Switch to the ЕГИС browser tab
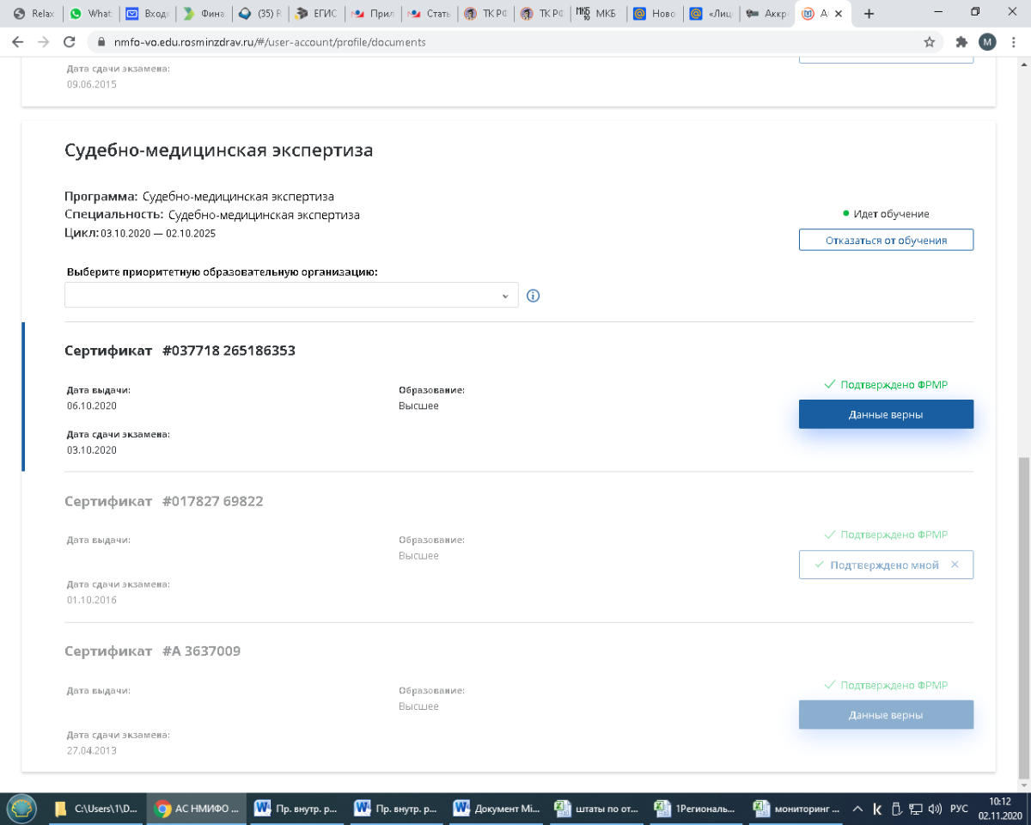Screen dimensions: 1031x825 point(317,14)
